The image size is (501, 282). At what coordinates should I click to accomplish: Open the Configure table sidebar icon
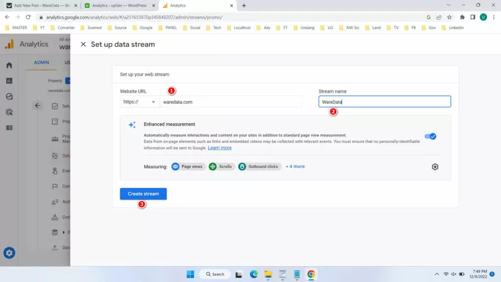click(9, 128)
